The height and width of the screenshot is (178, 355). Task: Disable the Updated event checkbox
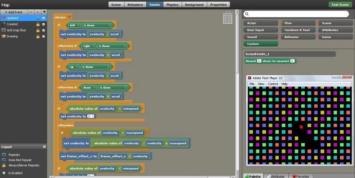43,18
